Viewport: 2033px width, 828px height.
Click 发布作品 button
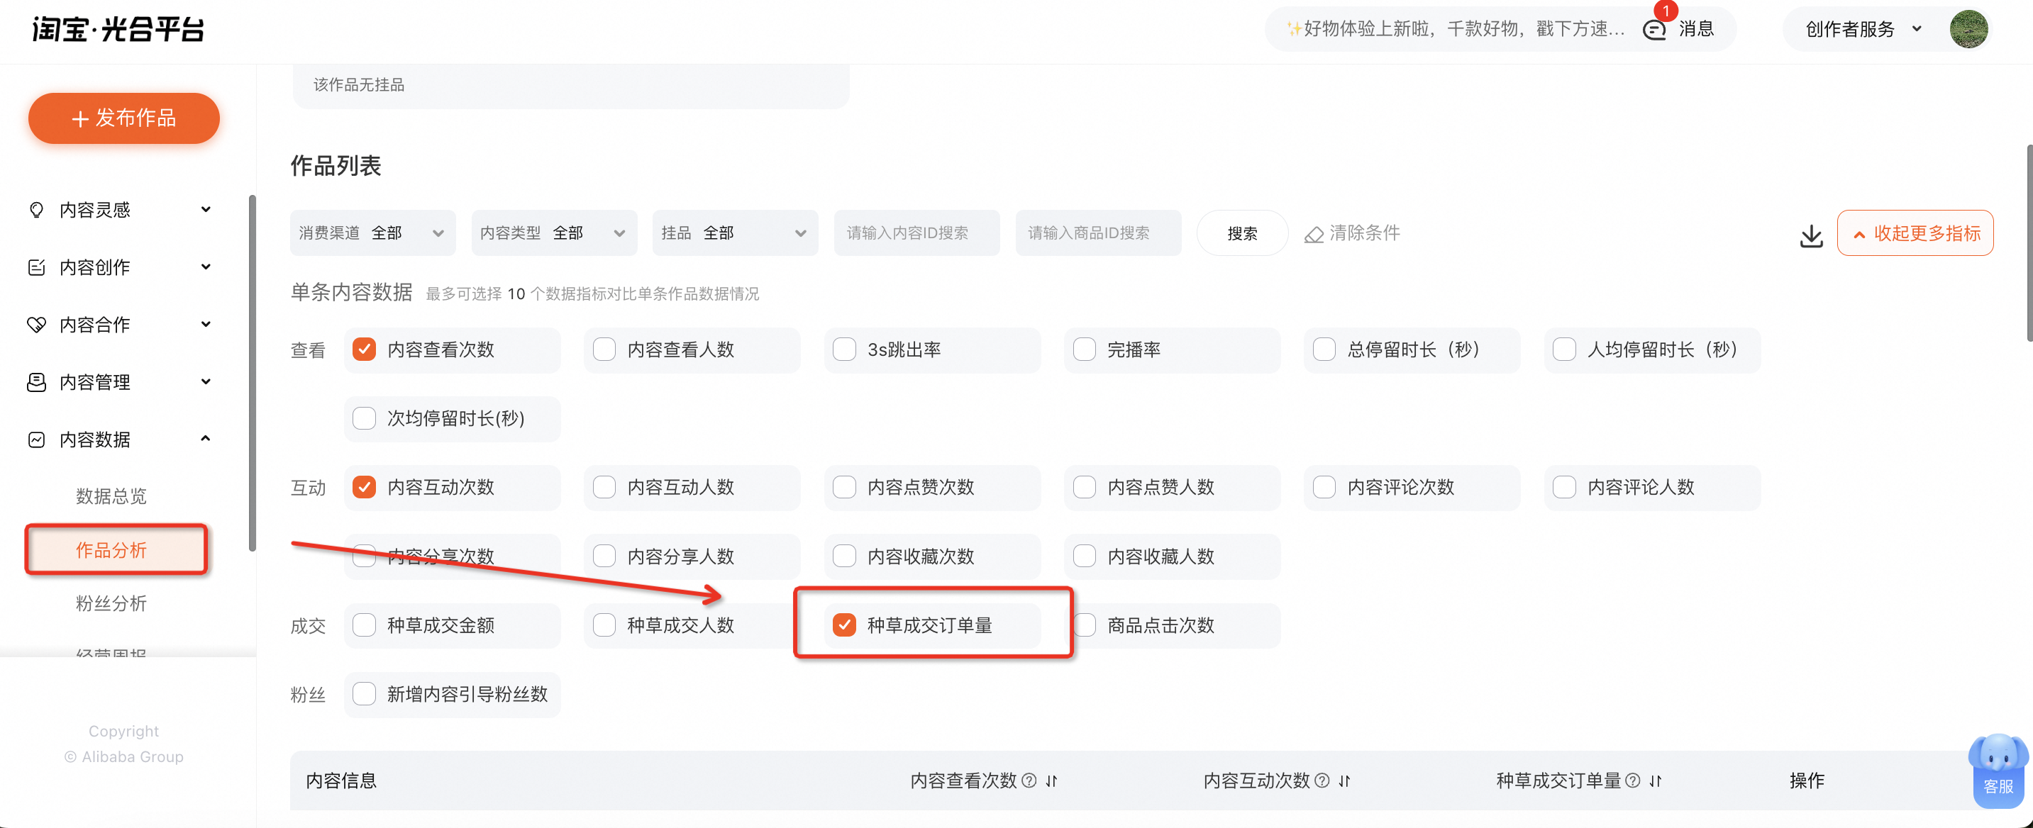coord(124,118)
